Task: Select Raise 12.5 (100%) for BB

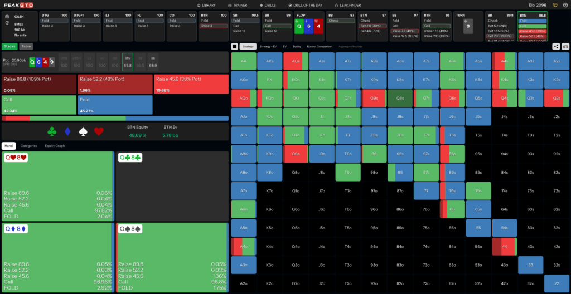Action: click(x=405, y=36)
